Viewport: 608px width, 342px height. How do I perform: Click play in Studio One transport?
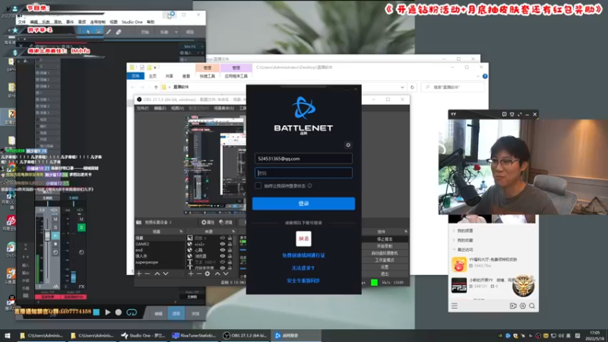[108, 312]
